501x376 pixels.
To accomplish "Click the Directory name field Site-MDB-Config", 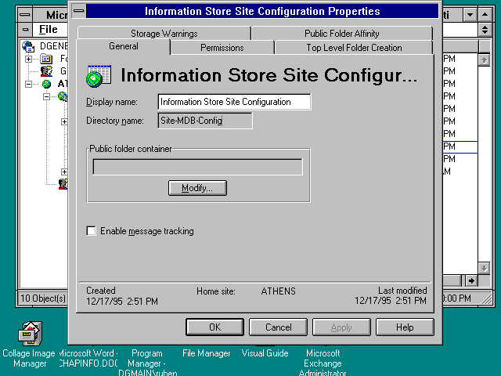I will 205,121.
